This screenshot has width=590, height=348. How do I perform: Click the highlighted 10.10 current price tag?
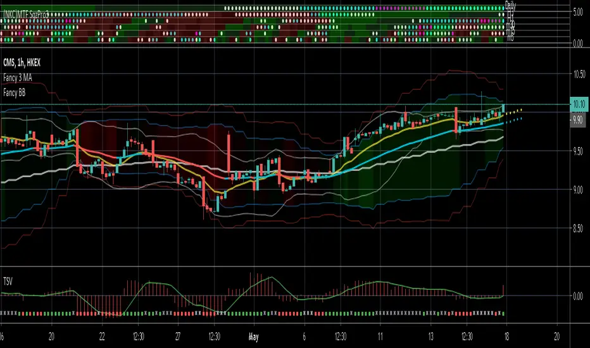[x=579, y=104]
